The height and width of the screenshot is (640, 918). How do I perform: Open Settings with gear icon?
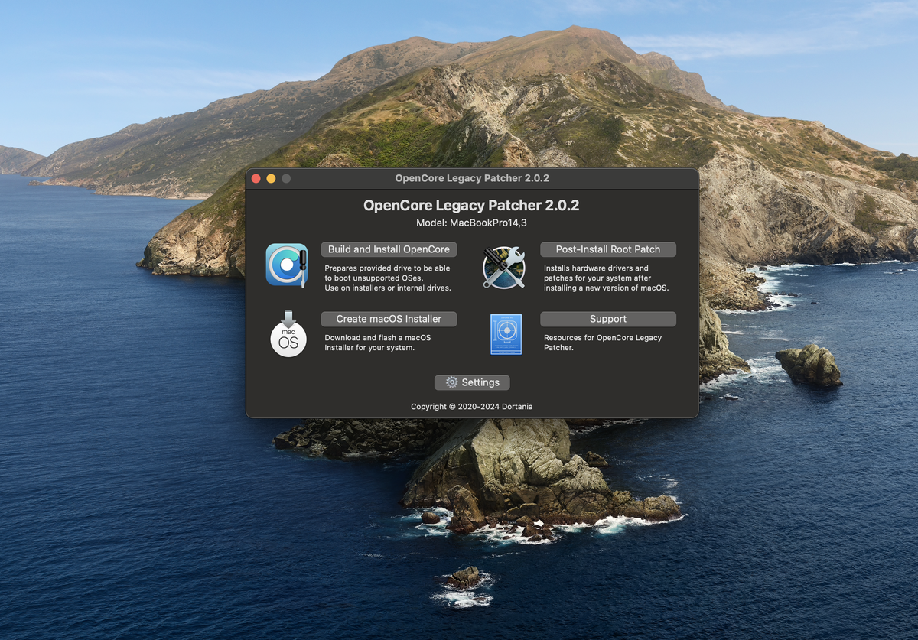pyautogui.click(x=472, y=382)
